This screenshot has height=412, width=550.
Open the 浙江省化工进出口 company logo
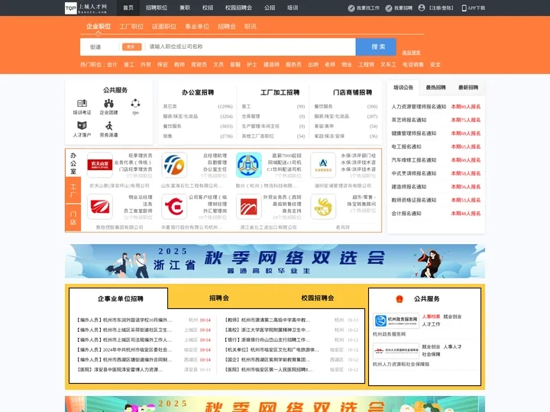249,207
